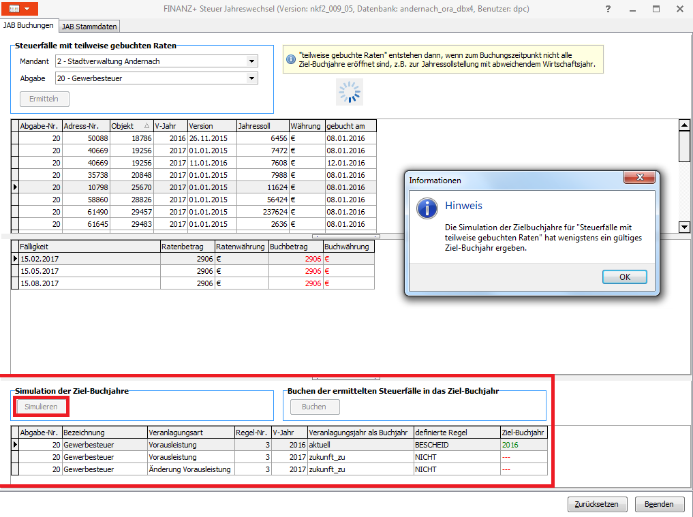The height and width of the screenshot is (517, 693).
Task: Select the JAB Buchungen tab
Action: (x=29, y=25)
